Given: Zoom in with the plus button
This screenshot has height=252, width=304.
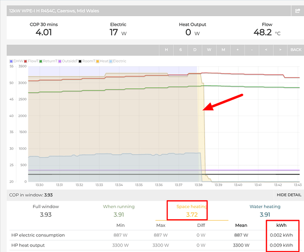Looking at the screenshot, I should [237, 50].
